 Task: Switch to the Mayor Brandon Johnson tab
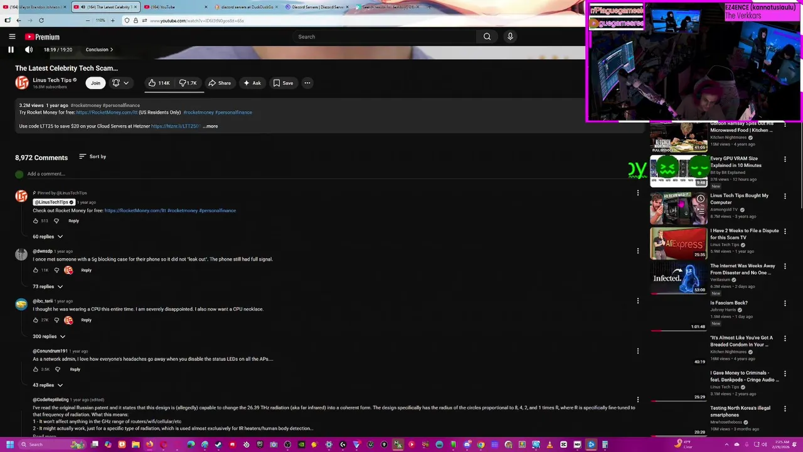[36, 7]
